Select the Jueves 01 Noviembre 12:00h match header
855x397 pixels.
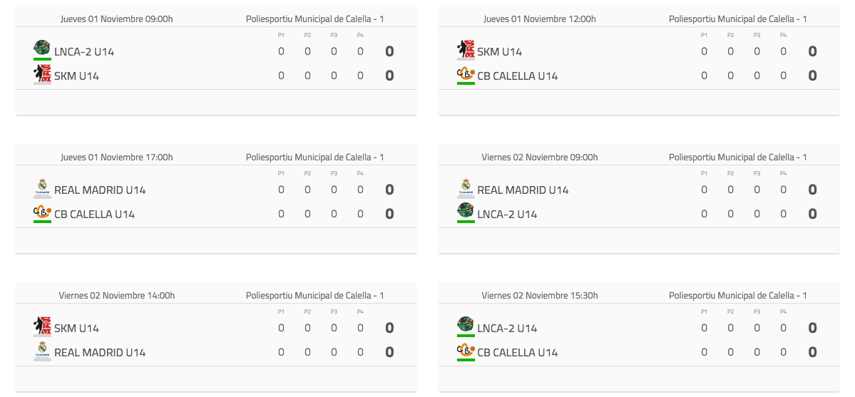click(539, 19)
